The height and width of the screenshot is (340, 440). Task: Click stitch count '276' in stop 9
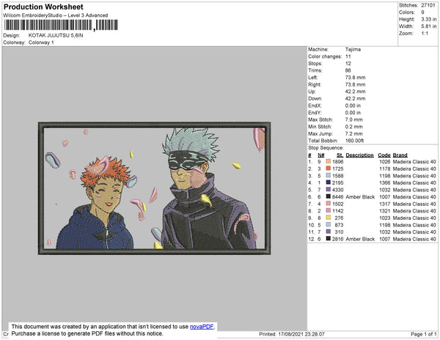tap(339, 218)
